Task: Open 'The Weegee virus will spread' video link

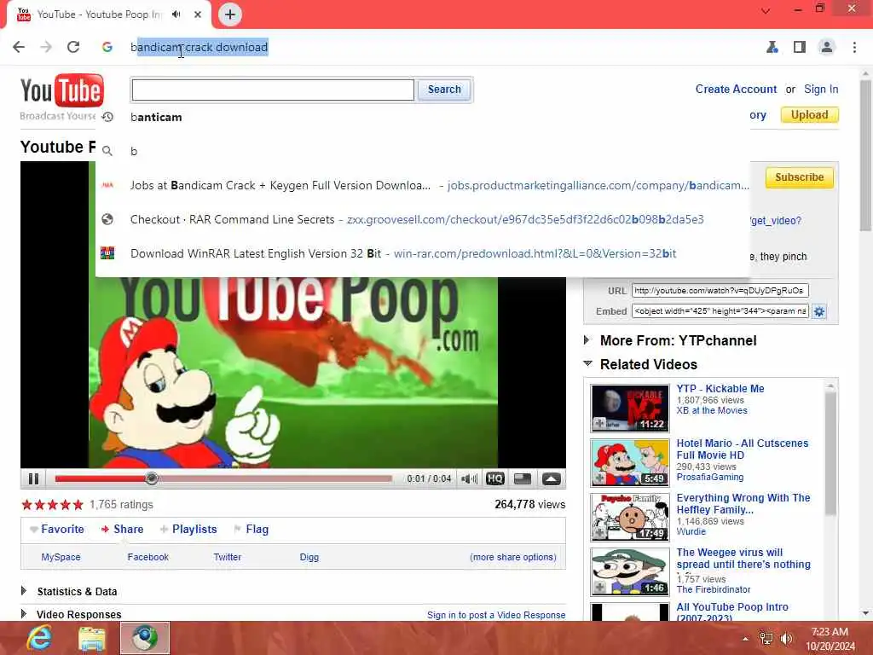Action: (743, 558)
